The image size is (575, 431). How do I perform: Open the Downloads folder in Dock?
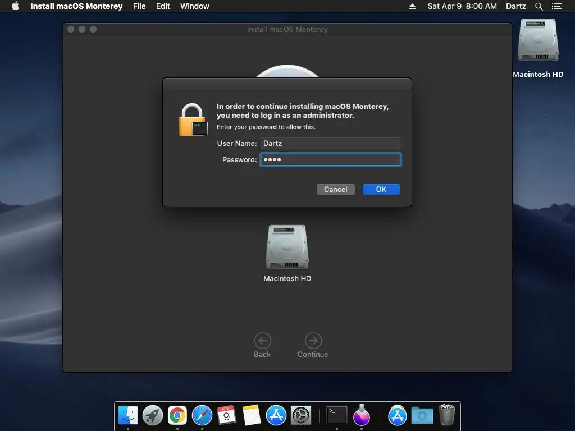pyautogui.click(x=422, y=415)
